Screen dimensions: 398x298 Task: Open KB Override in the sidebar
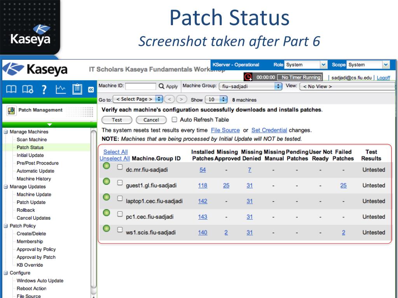click(30, 265)
